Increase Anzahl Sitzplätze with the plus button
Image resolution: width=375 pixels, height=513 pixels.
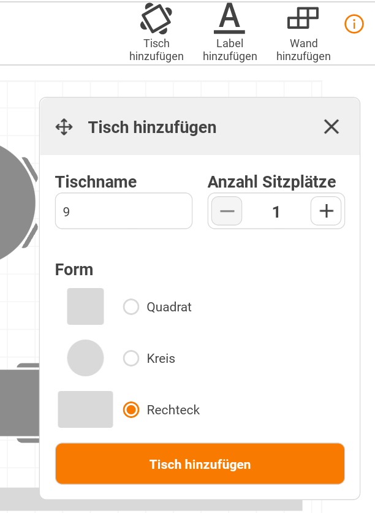[326, 211]
